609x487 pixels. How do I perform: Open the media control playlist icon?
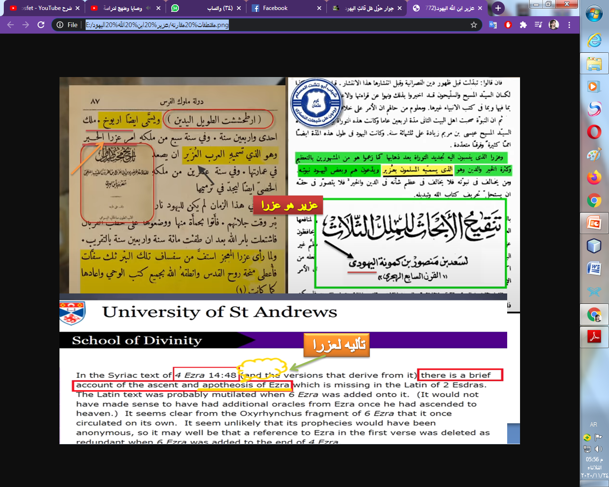click(539, 25)
